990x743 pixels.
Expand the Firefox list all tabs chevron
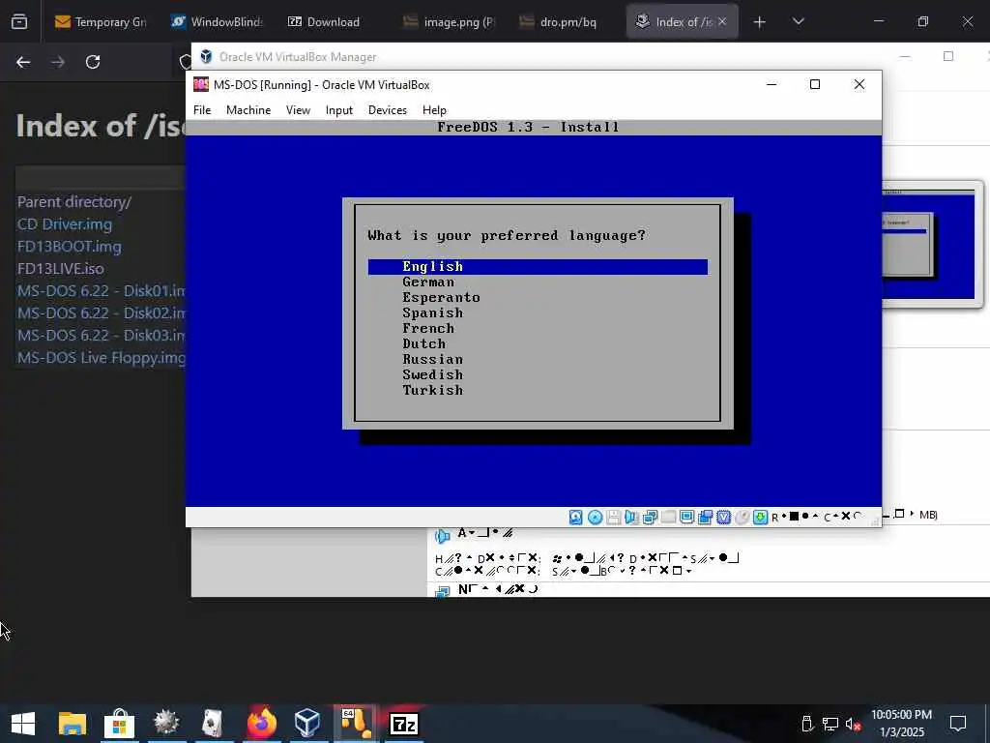(799, 21)
